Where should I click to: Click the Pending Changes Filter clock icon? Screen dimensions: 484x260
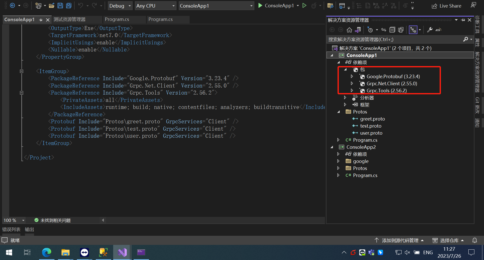click(x=370, y=30)
